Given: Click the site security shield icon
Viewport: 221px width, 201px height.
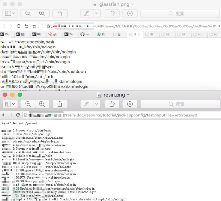Looking at the screenshot, I should coord(42,26).
